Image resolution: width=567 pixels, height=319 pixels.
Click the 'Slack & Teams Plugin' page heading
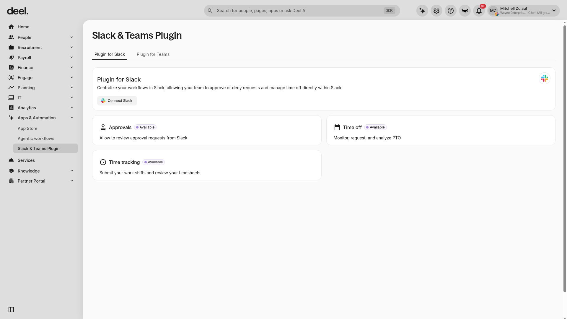tap(137, 35)
